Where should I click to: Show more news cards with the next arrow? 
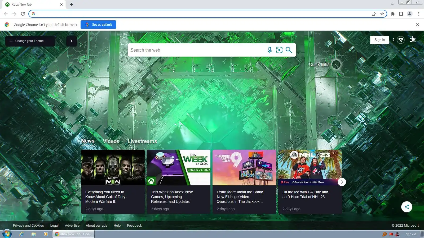click(342, 182)
